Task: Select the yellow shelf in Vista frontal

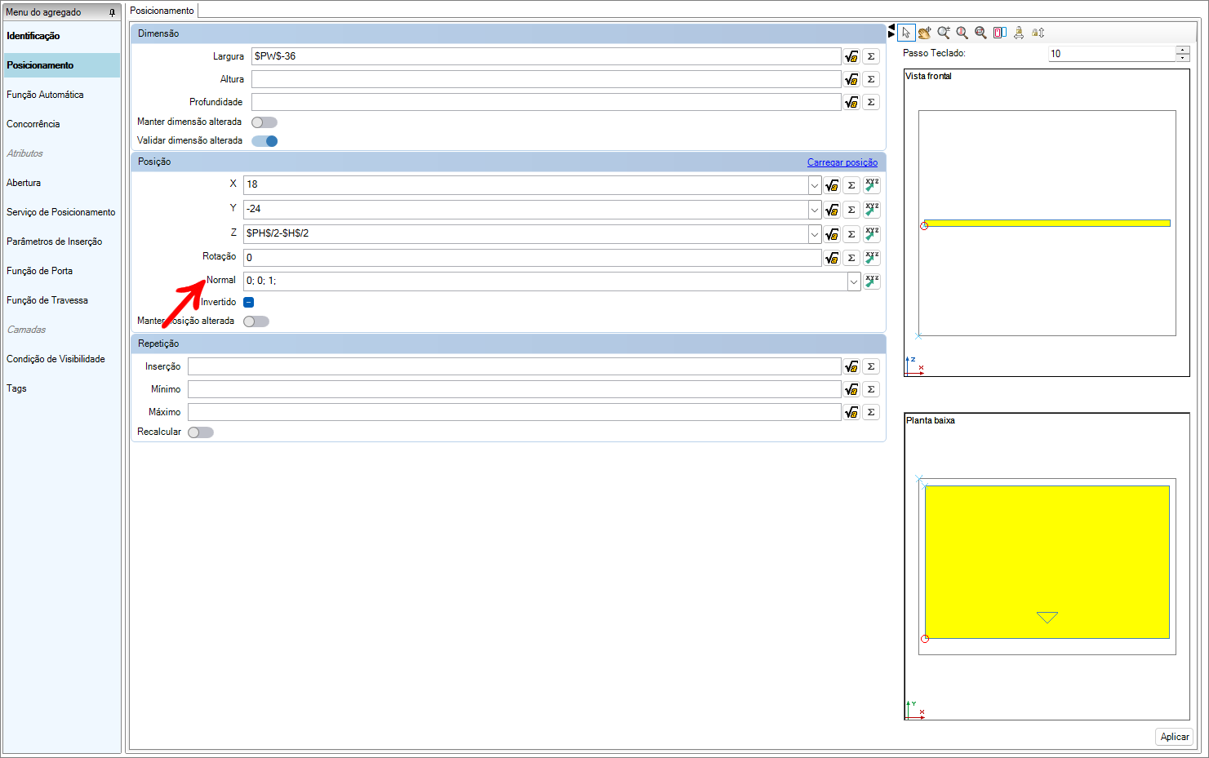Action: [x=1047, y=223]
